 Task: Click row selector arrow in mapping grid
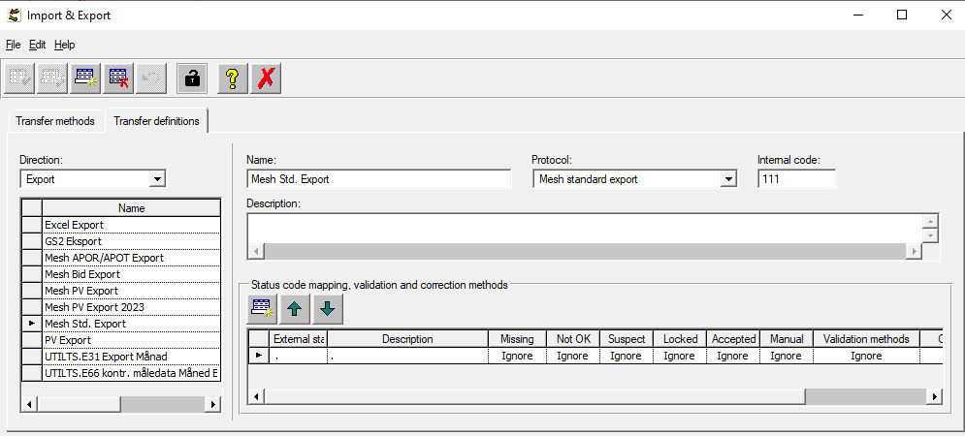coord(259,356)
